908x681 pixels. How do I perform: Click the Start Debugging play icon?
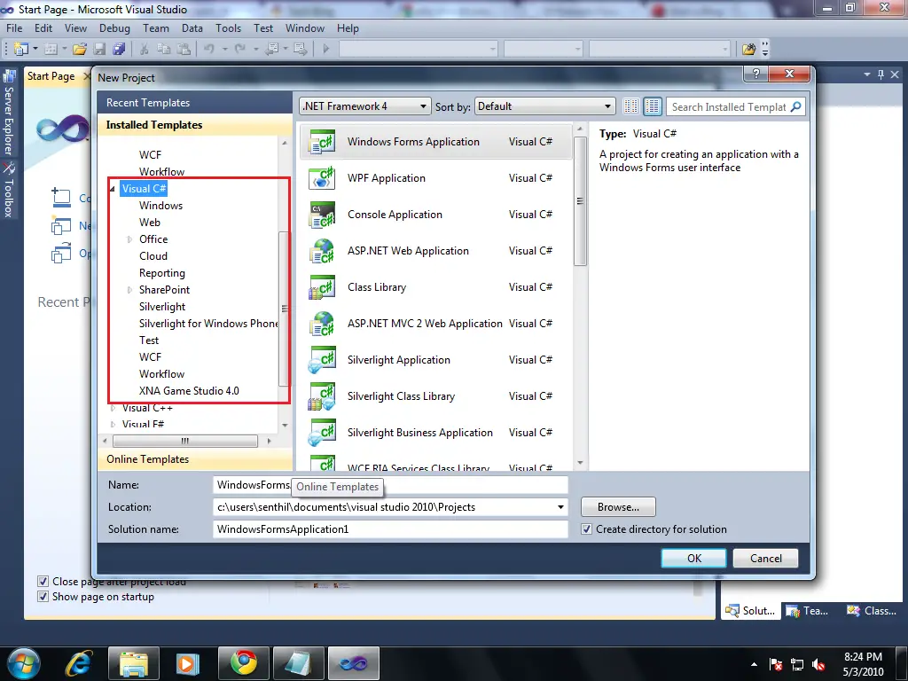tap(326, 50)
